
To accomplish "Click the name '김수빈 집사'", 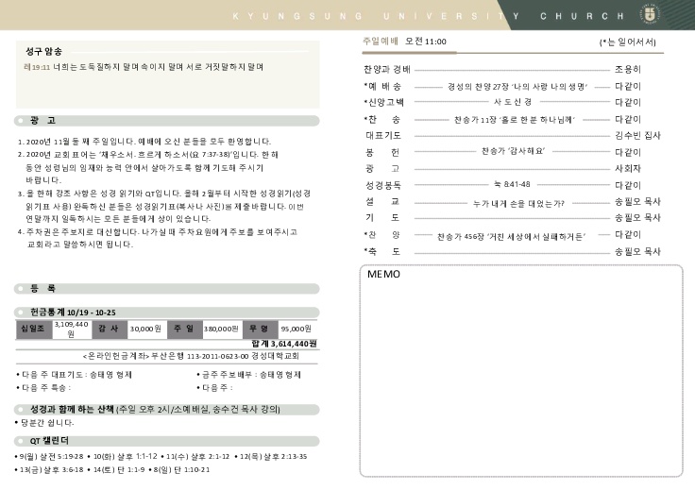I will point(637,136).
